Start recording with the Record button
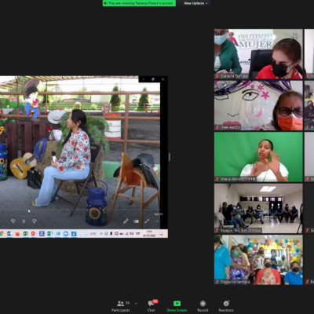Screen dimensions: 314x314 203,306
